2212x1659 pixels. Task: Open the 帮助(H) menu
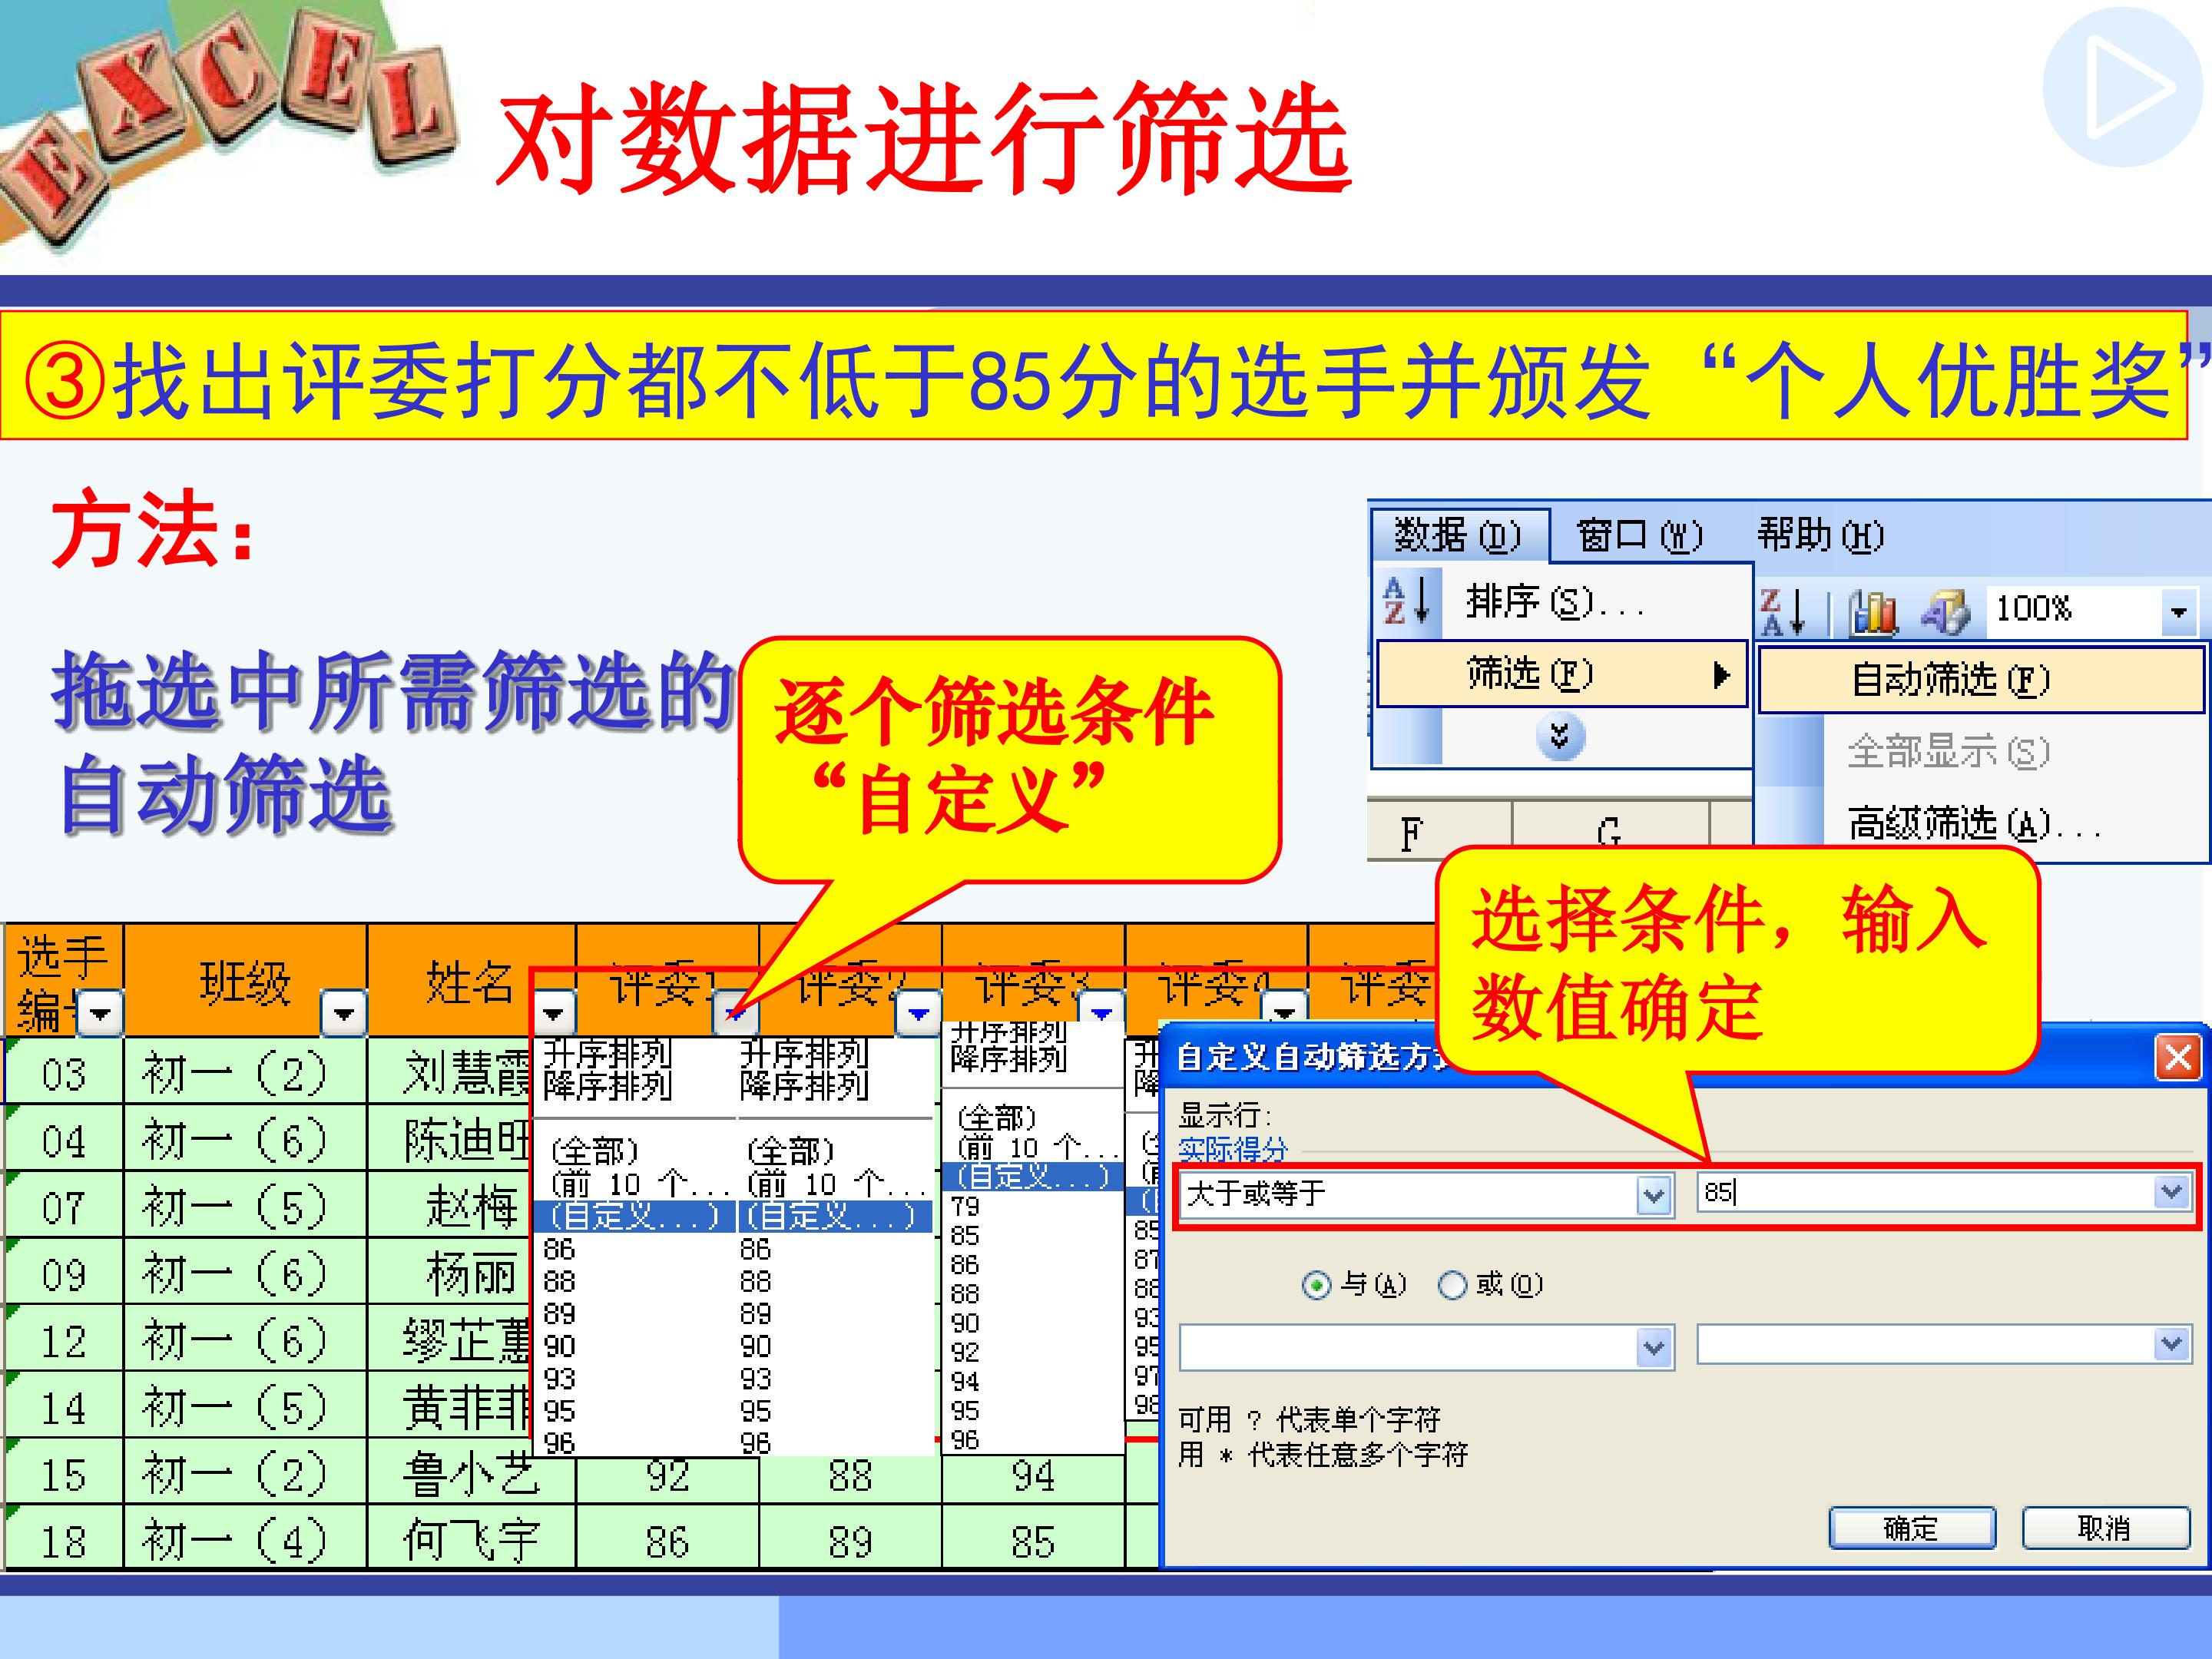pos(1820,536)
